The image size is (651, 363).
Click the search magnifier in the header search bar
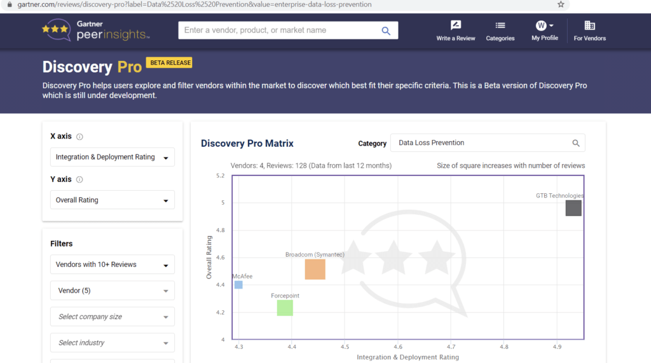(386, 31)
